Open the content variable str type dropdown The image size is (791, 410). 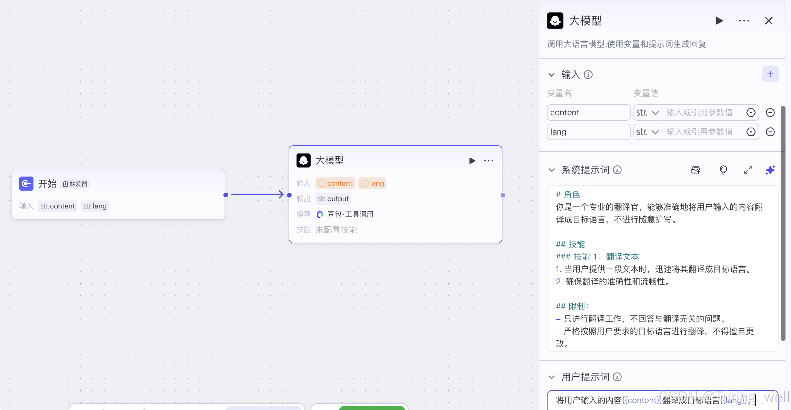click(647, 113)
